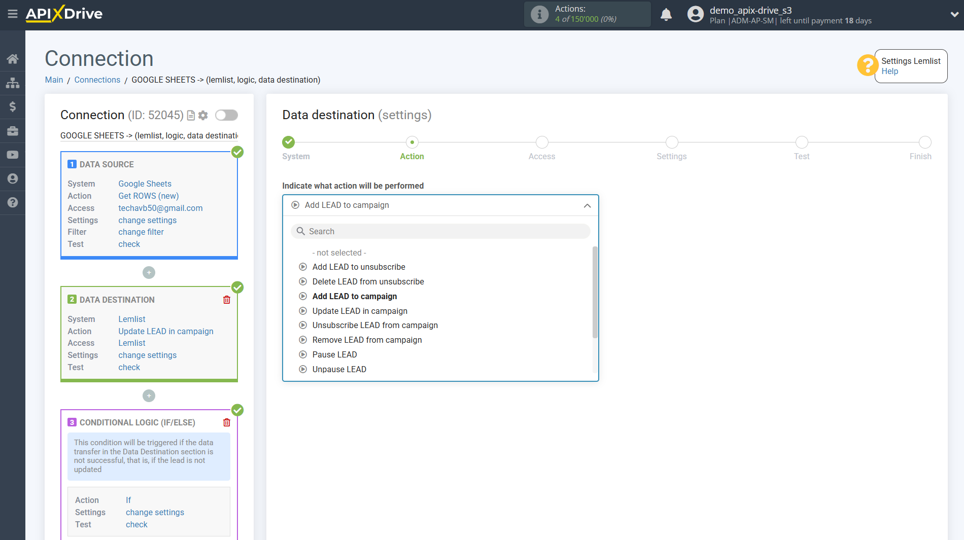Open the video tutorials sidebar icon
This screenshot has height=540, width=964.
(13, 155)
